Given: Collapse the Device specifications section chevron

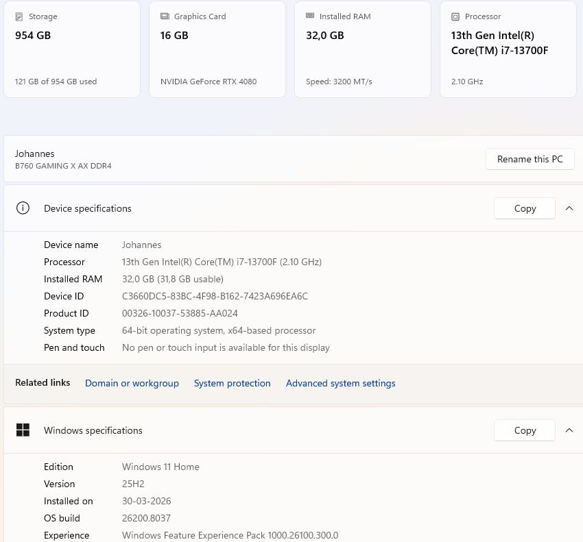Looking at the screenshot, I should coord(569,208).
